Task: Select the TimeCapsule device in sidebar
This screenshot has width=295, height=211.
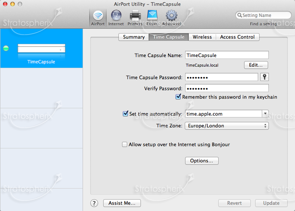Action: tap(42, 48)
